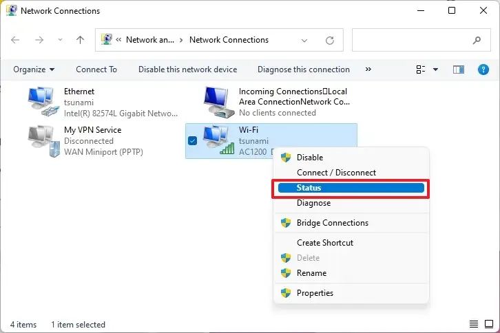
Task: Show more toolbar commands chevron
Action: pyautogui.click(x=368, y=69)
